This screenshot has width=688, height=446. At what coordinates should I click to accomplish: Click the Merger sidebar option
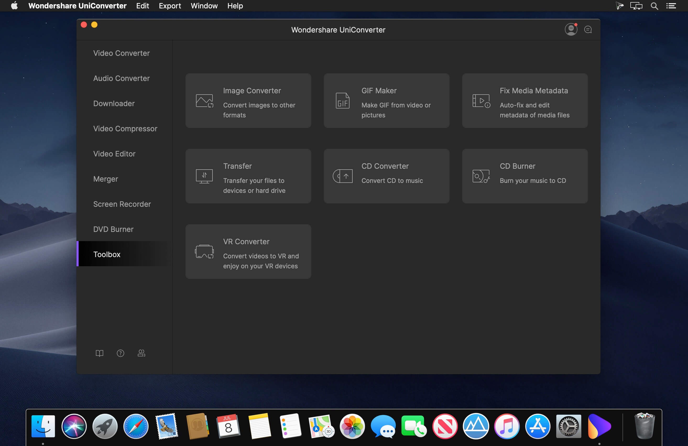click(x=105, y=179)
